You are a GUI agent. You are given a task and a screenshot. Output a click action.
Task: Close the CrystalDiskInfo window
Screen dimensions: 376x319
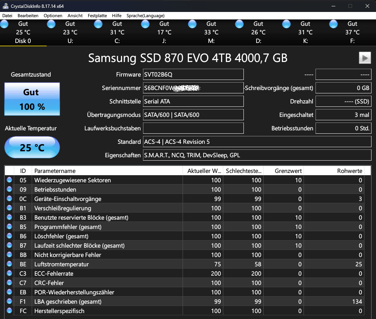pos(367,6)
